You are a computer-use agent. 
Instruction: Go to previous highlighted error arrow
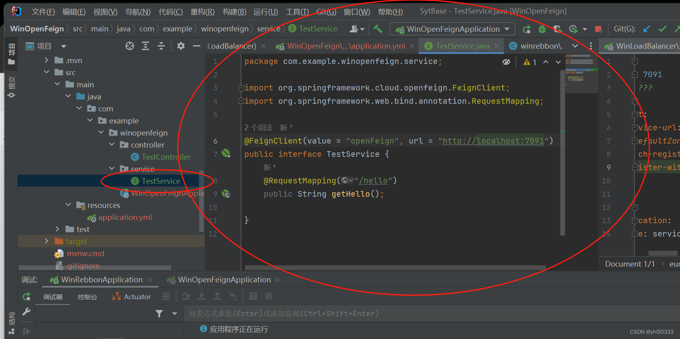tap(546, 62)
